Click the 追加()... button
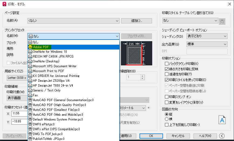 pos(136,21)
